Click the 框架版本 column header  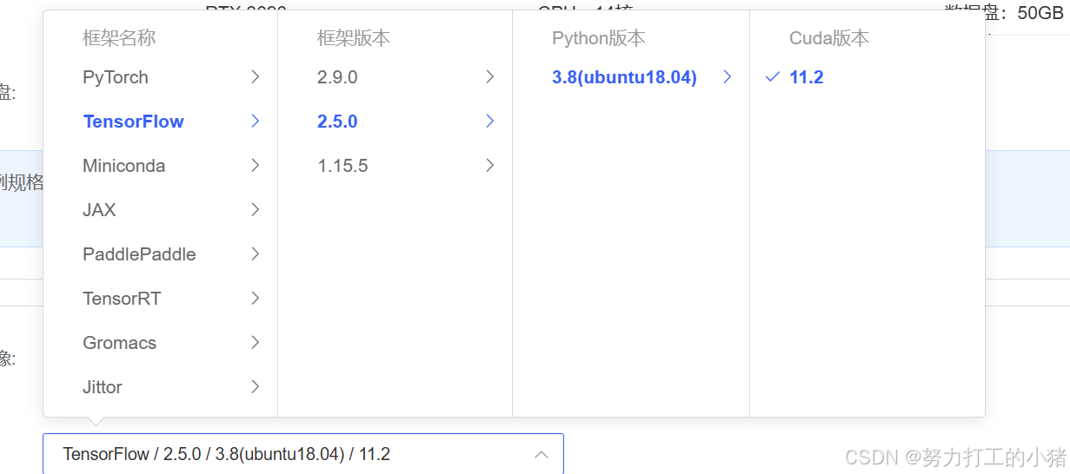[354, 38]
